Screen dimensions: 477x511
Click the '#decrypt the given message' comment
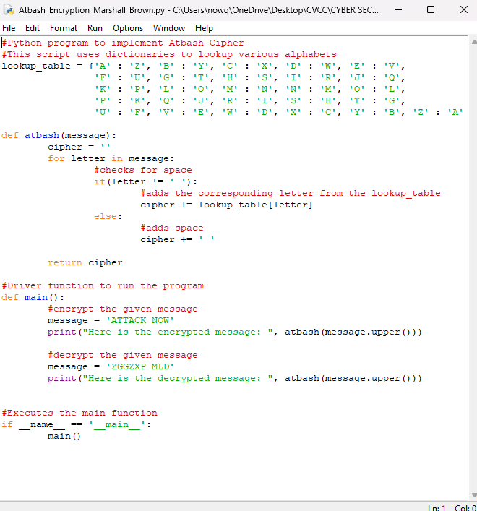[123, 355]
